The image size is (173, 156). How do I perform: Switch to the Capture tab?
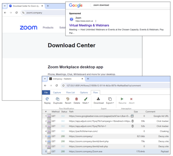pos(57,93)
